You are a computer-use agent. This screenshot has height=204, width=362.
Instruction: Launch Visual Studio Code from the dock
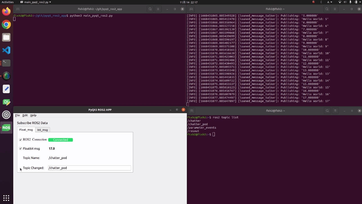coord(6,50)
